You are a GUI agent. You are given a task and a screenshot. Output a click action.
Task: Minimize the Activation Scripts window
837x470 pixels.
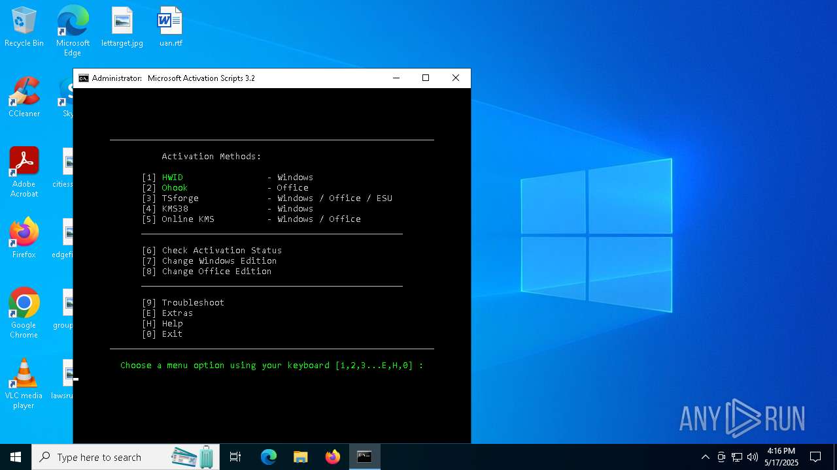point(396,78)
